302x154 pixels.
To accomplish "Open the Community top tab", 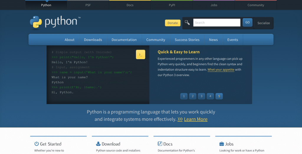I will coord(256,5).
